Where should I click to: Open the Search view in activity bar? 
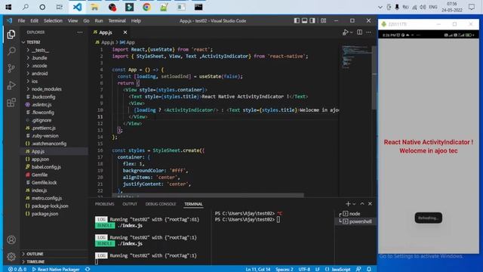11,51
